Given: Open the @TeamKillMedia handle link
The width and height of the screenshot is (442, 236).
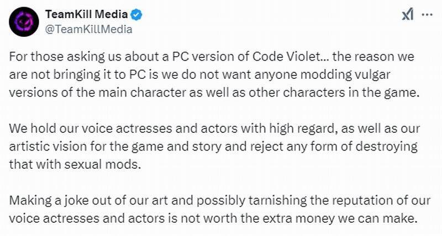Looking at the screenshot, I should click(88, 29).
